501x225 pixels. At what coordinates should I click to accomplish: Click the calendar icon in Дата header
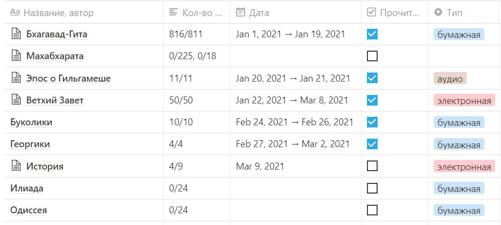click(x=240, y=12)
